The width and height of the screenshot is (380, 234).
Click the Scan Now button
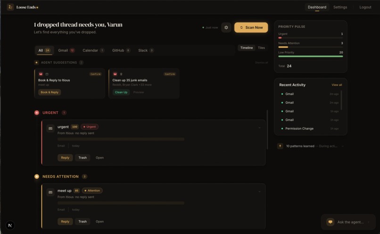coord(251,27)
